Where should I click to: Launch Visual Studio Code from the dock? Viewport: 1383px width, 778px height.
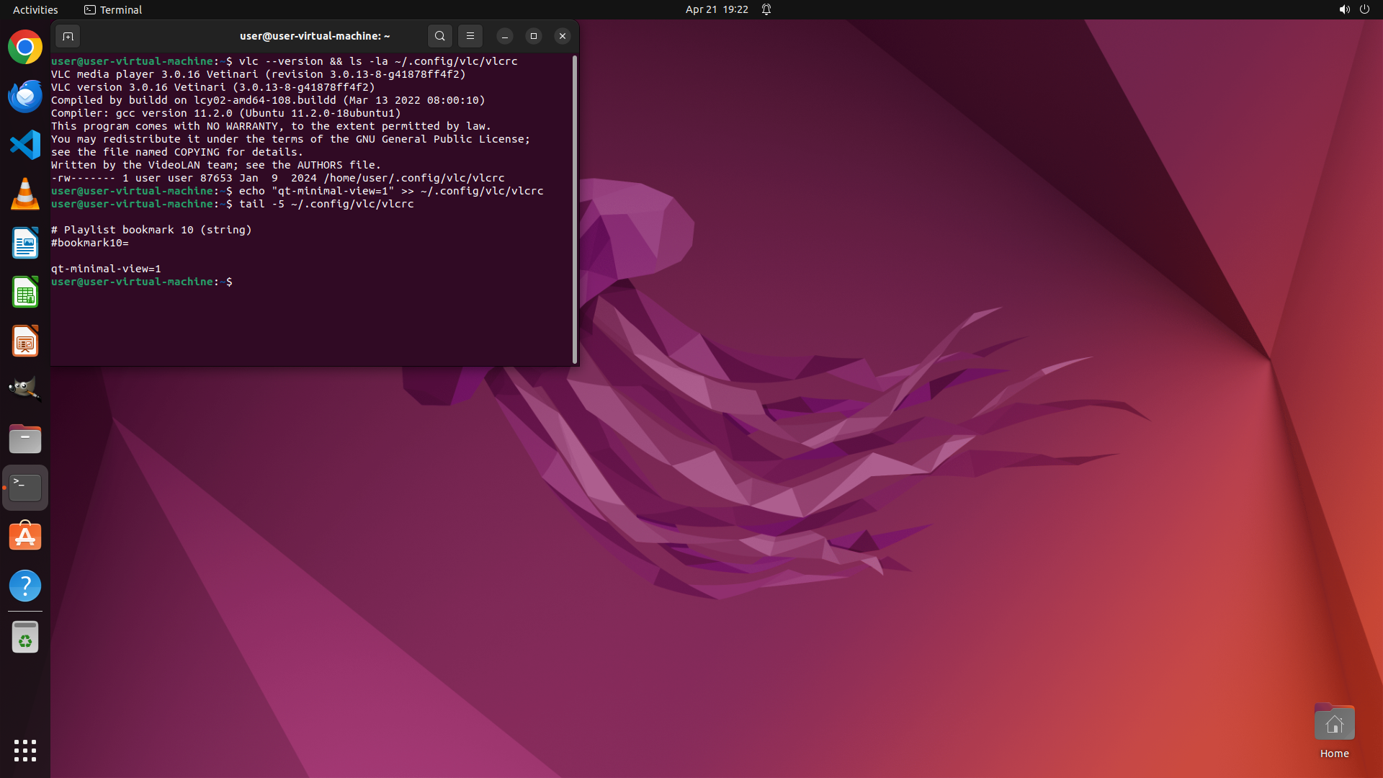25,146
